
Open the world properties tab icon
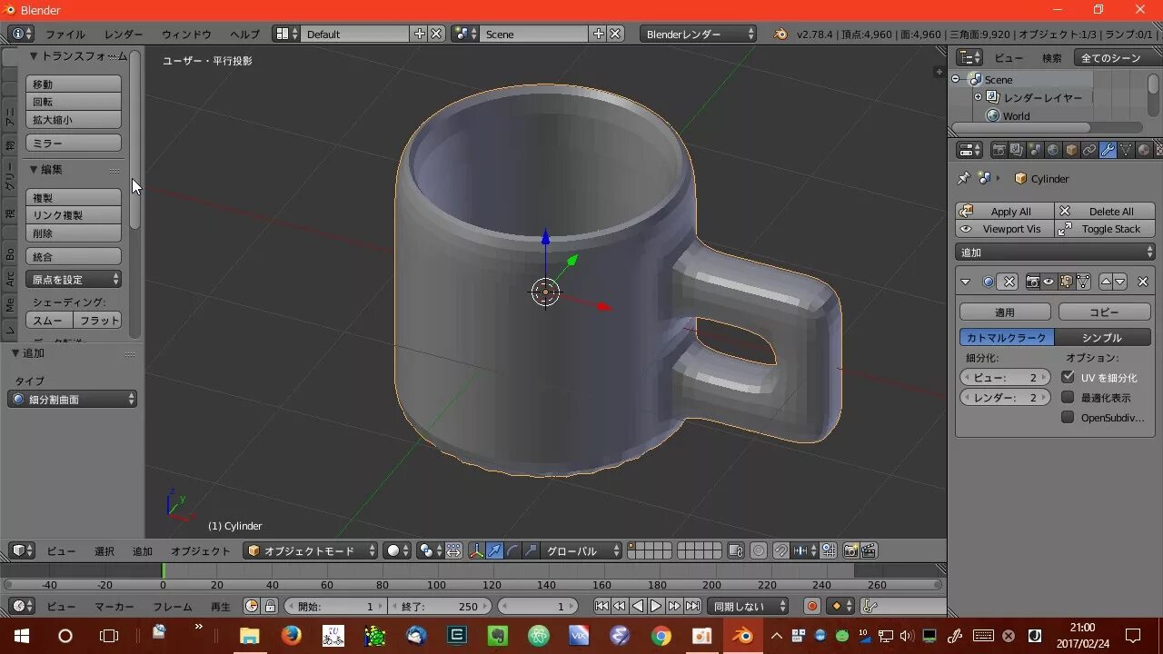pyautogui.click(x=1053, y=150)
